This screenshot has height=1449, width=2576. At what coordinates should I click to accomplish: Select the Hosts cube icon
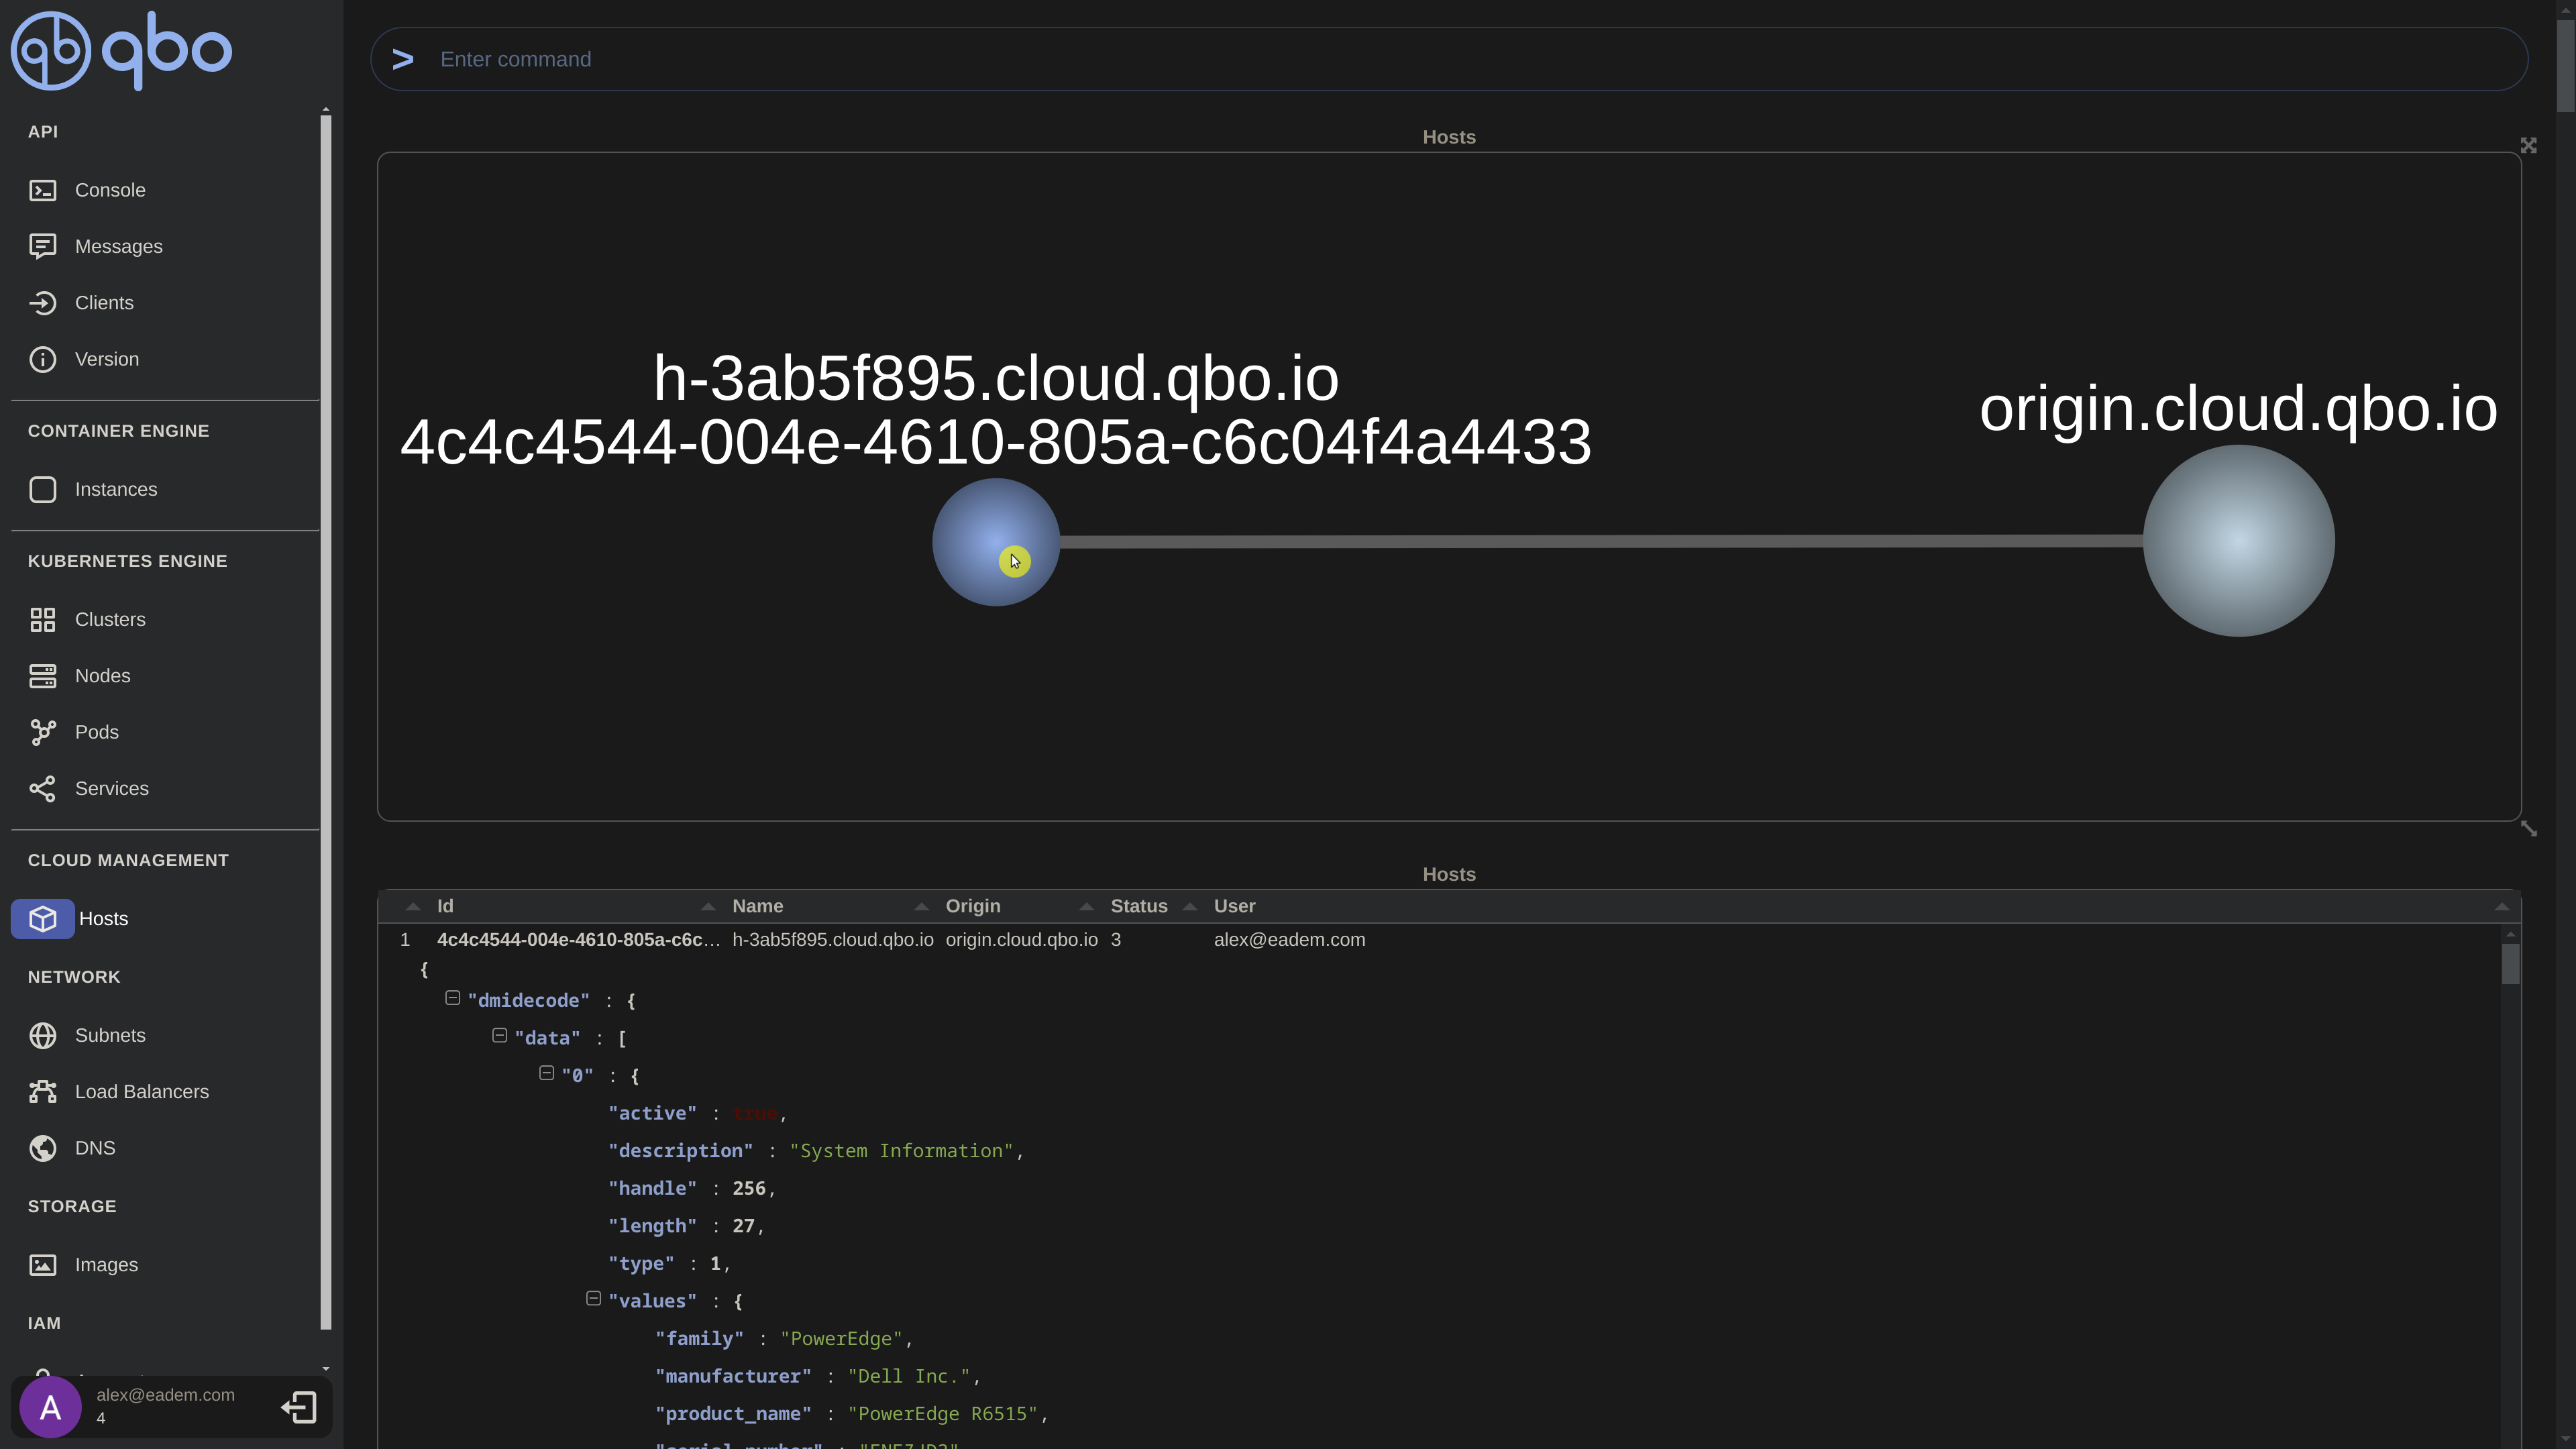coord(43,918)
